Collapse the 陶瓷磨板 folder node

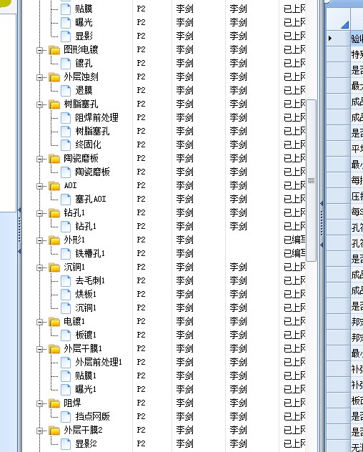[39, 159]
